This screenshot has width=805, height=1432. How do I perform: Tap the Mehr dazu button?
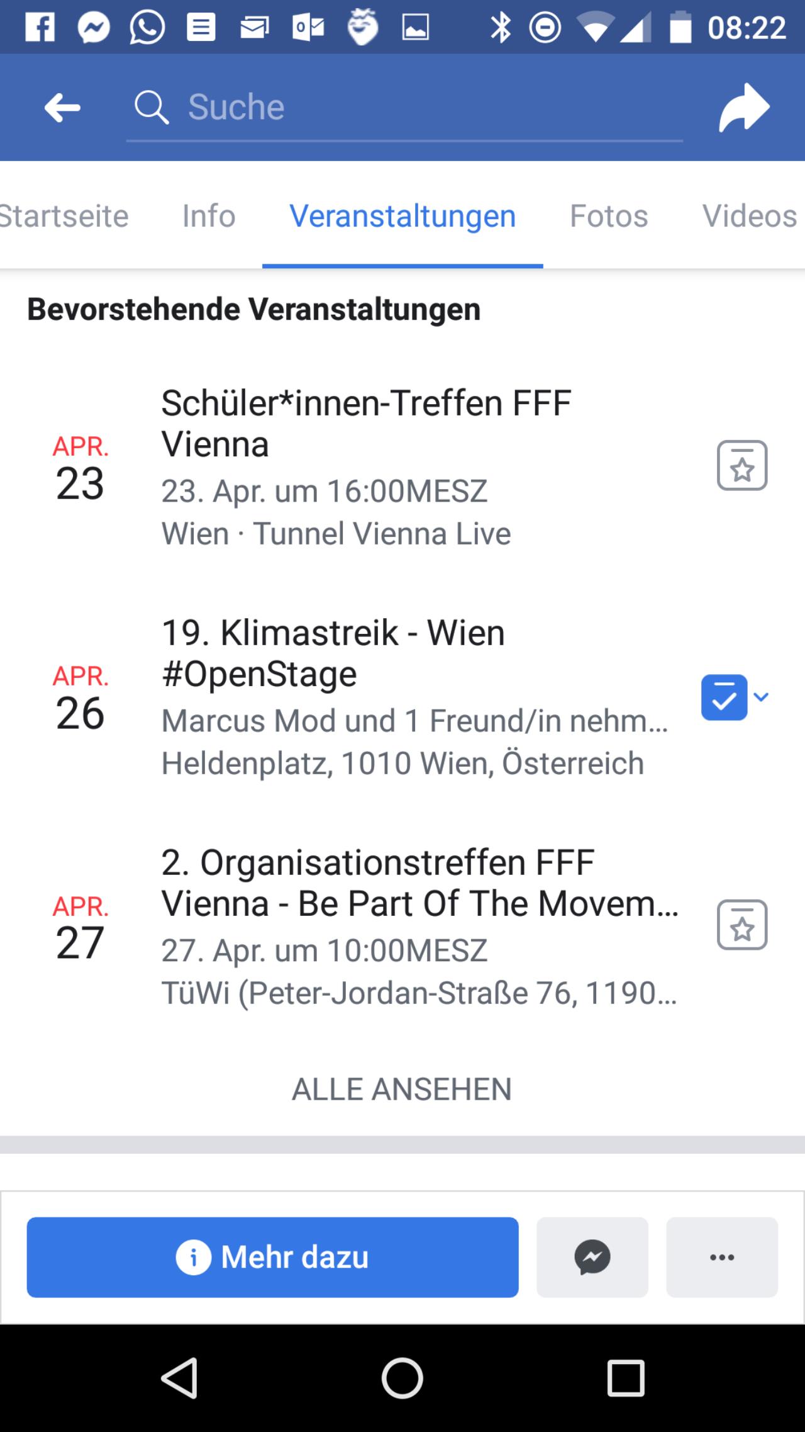(272, 1257)
